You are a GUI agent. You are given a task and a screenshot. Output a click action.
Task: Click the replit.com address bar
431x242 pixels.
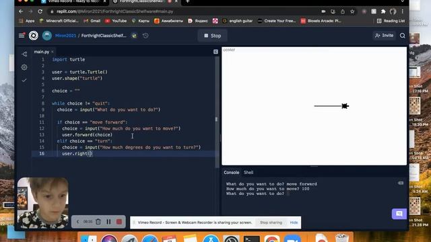(x=181, y=11)
